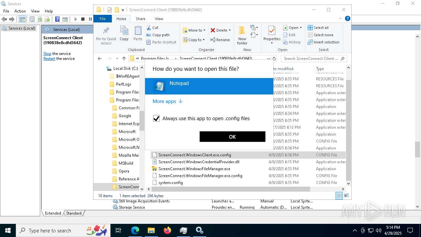Open Firefox from the taskbar
The height and width of the screenshot is (237, 421).
[167, 230]
